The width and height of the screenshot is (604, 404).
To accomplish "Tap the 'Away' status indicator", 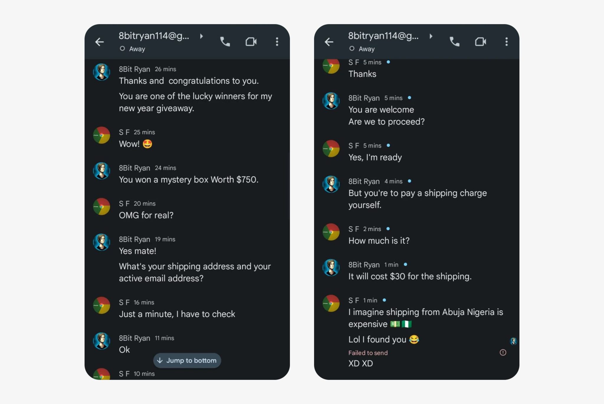I will (x=133, y=49).
